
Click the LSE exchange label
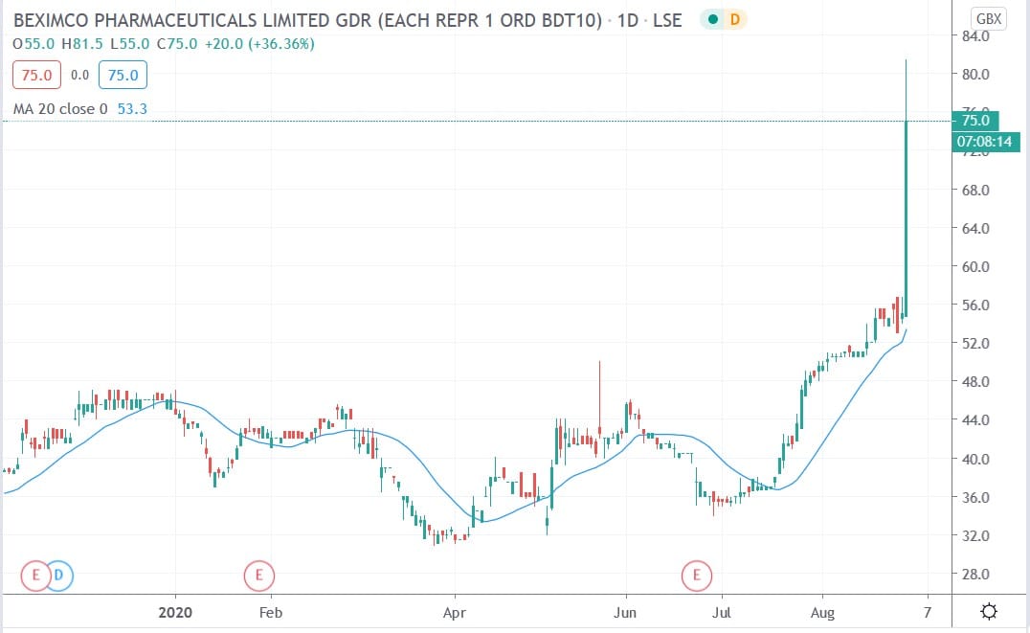coord(667,20)
